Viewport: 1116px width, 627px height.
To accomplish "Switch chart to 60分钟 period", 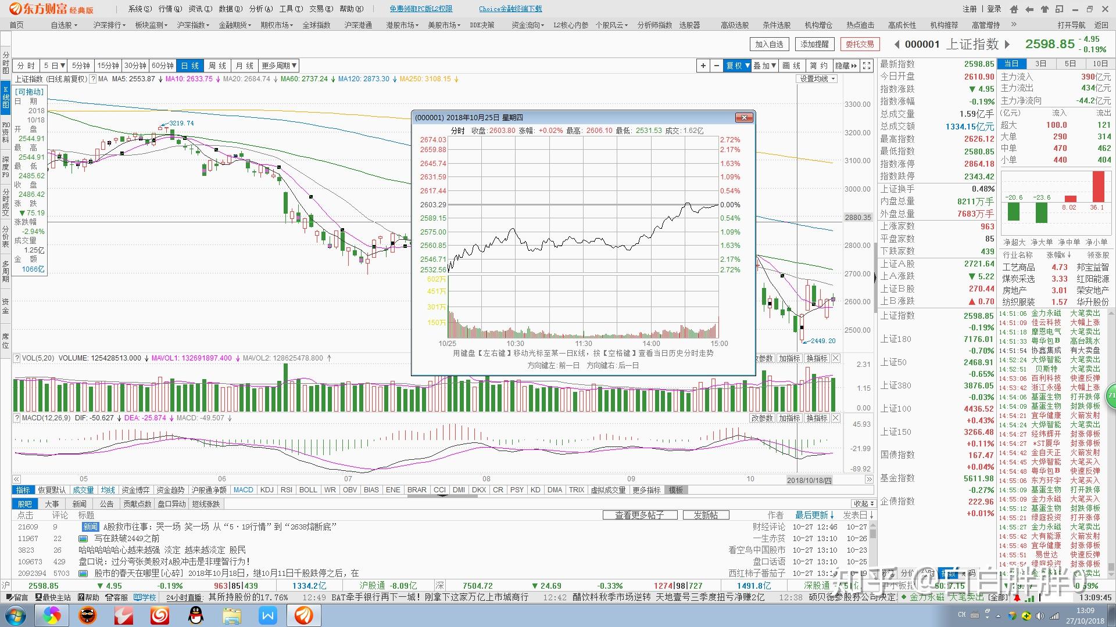I will pos(162,66).
